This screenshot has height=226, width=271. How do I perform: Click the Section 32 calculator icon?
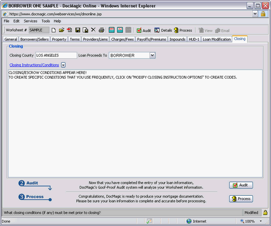tap(120, 30)
